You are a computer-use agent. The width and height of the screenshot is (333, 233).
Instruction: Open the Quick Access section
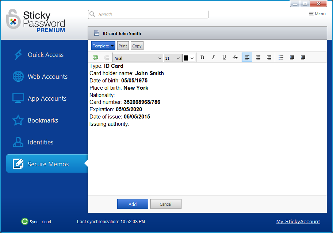[x=46, y=55]
